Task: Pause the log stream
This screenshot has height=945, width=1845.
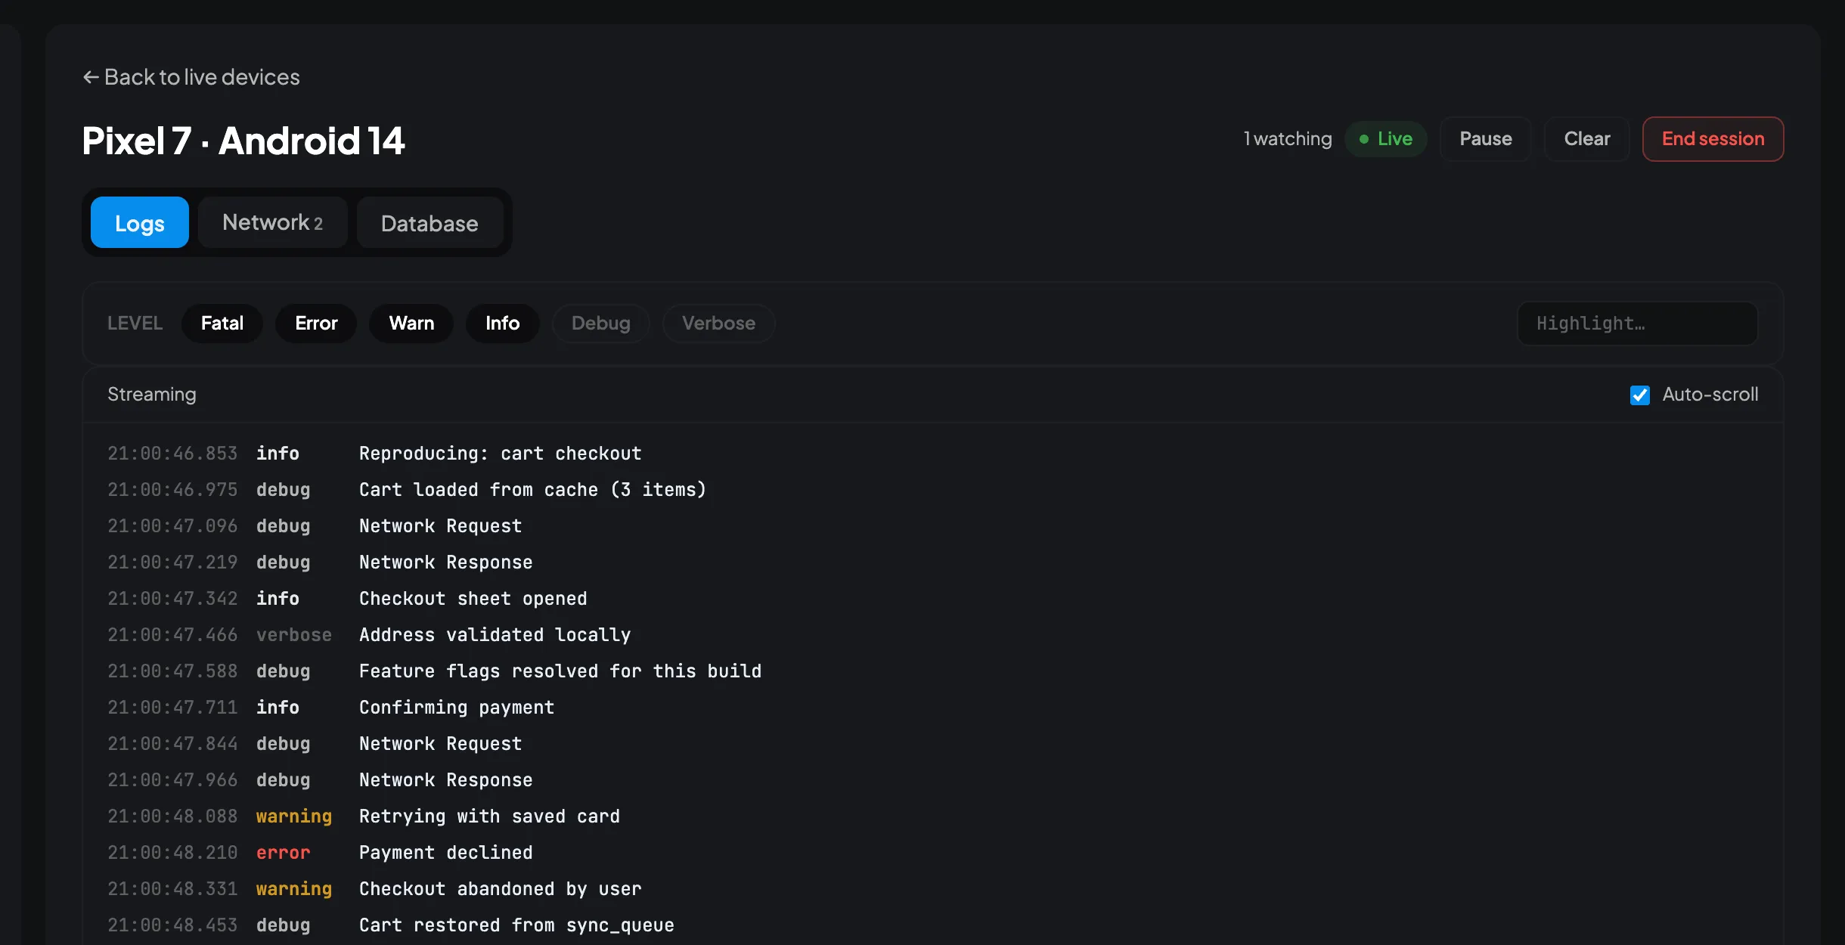Action: [x=1485, y=139]
